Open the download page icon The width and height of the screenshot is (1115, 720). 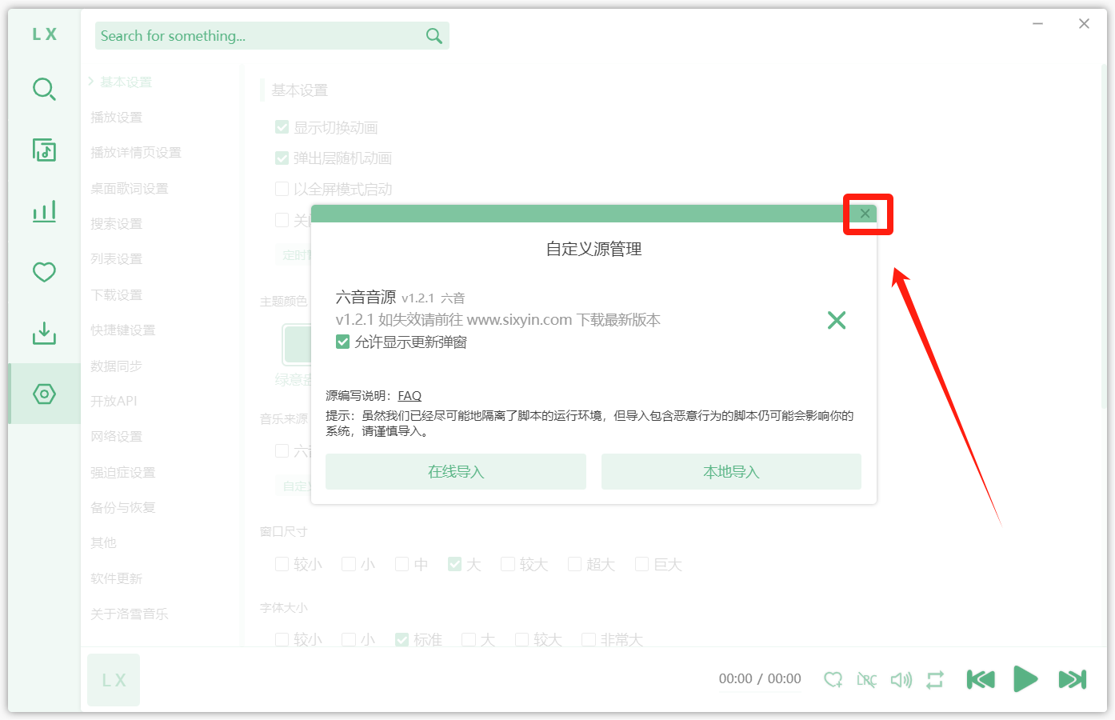click(44, 333)
